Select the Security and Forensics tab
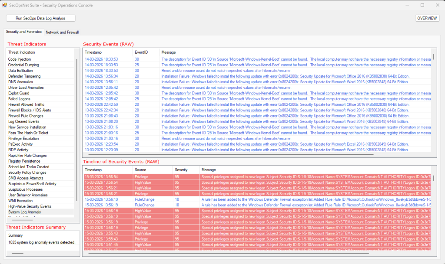Image resolution: width=445 pixels, height=264 pixels. [x=24, y=32]
